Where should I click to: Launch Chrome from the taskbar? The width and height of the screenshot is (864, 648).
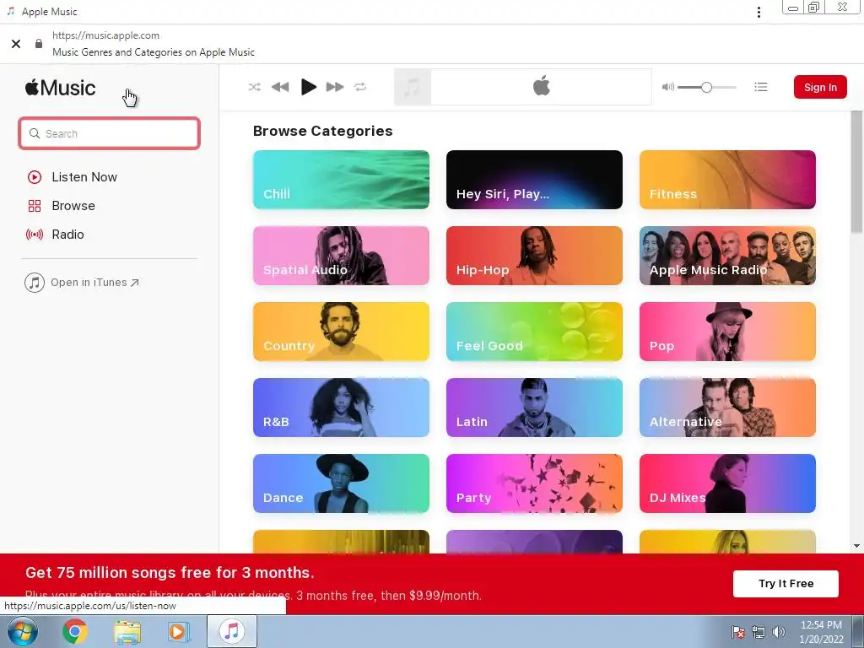point(74,631)
